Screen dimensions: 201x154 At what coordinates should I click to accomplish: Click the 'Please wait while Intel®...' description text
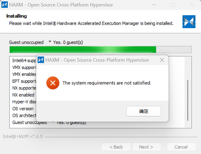click(91, 23)
